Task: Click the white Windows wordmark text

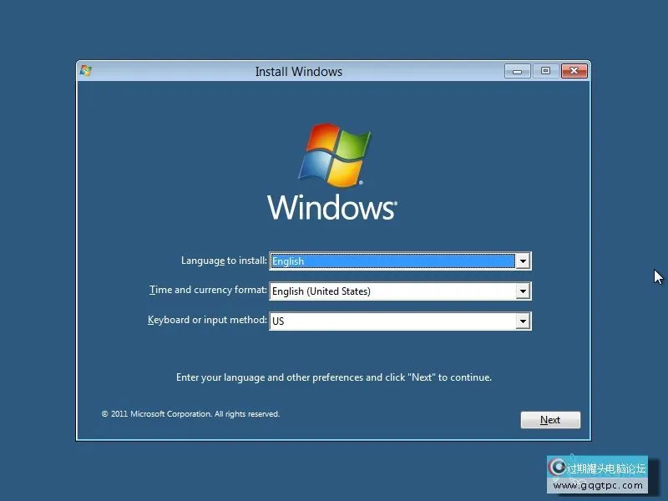Action: point(331,206)
